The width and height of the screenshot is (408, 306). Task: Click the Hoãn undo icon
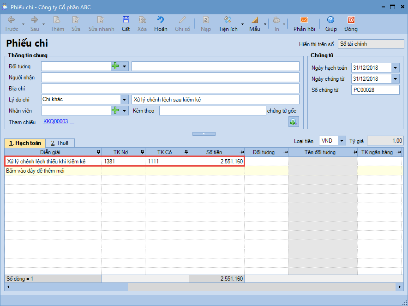(161, 20)
